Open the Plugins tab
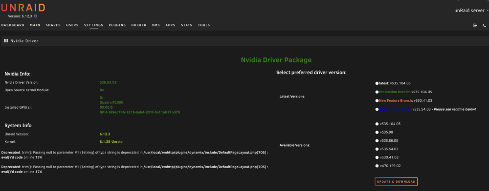The width and height of the screenshot is (489, 191). [x=117, y=25]
